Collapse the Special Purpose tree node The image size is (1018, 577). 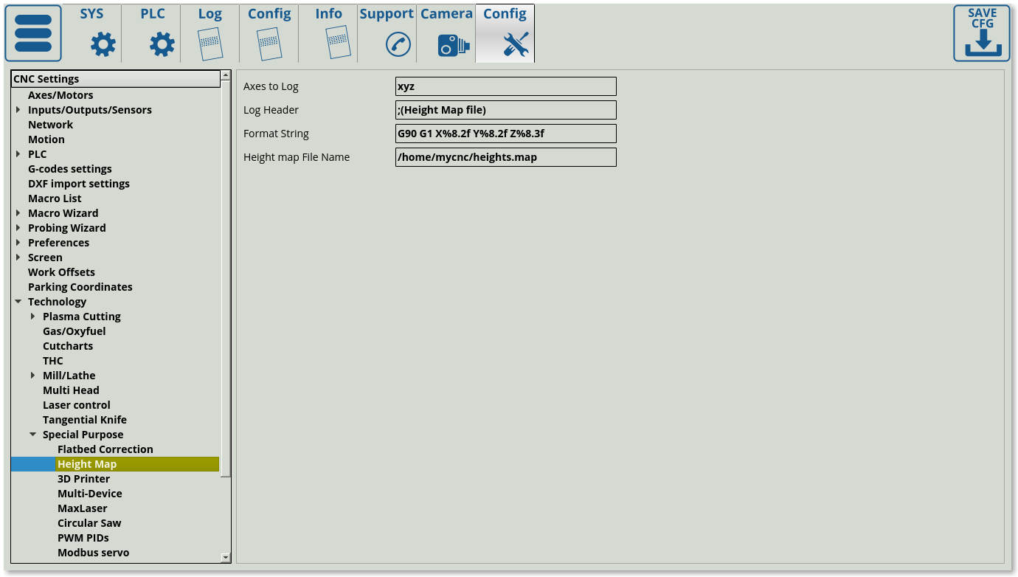[x=33, y=435]
